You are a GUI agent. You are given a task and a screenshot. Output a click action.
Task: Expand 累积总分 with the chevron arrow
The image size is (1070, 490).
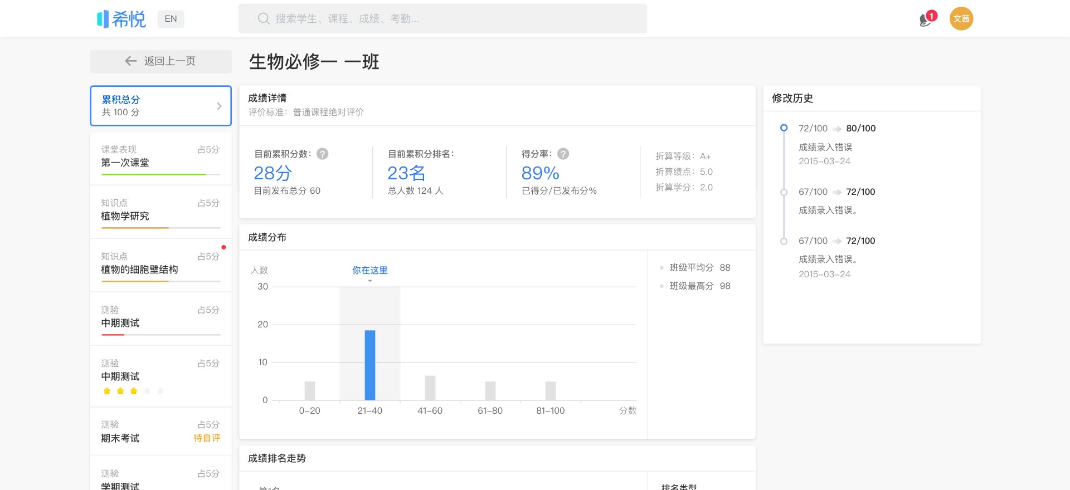[219, 106]
